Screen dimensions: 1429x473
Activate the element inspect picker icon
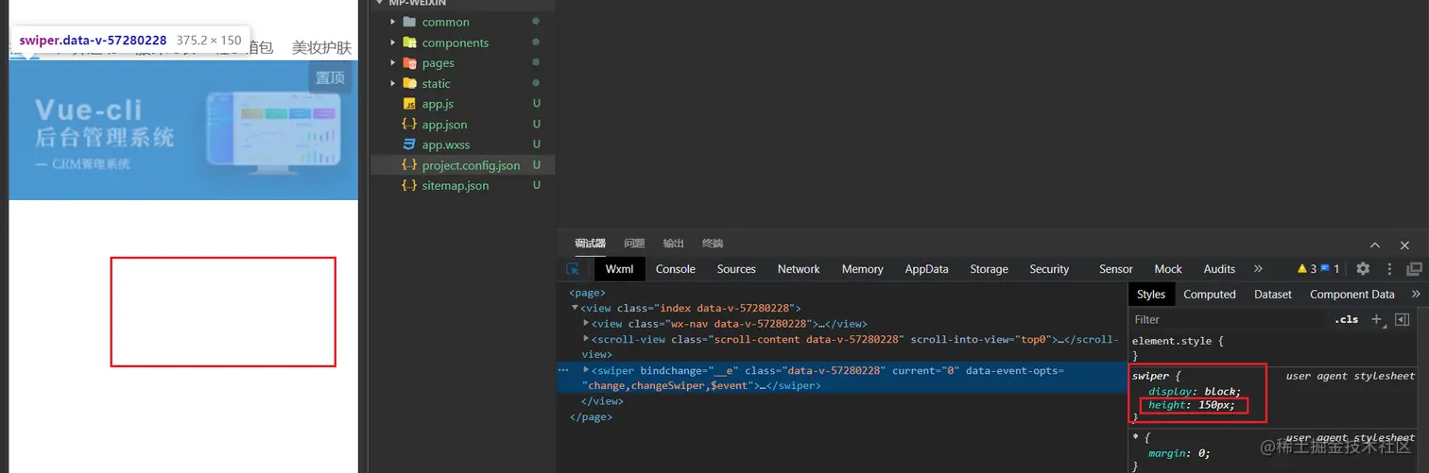click(573, 269)
